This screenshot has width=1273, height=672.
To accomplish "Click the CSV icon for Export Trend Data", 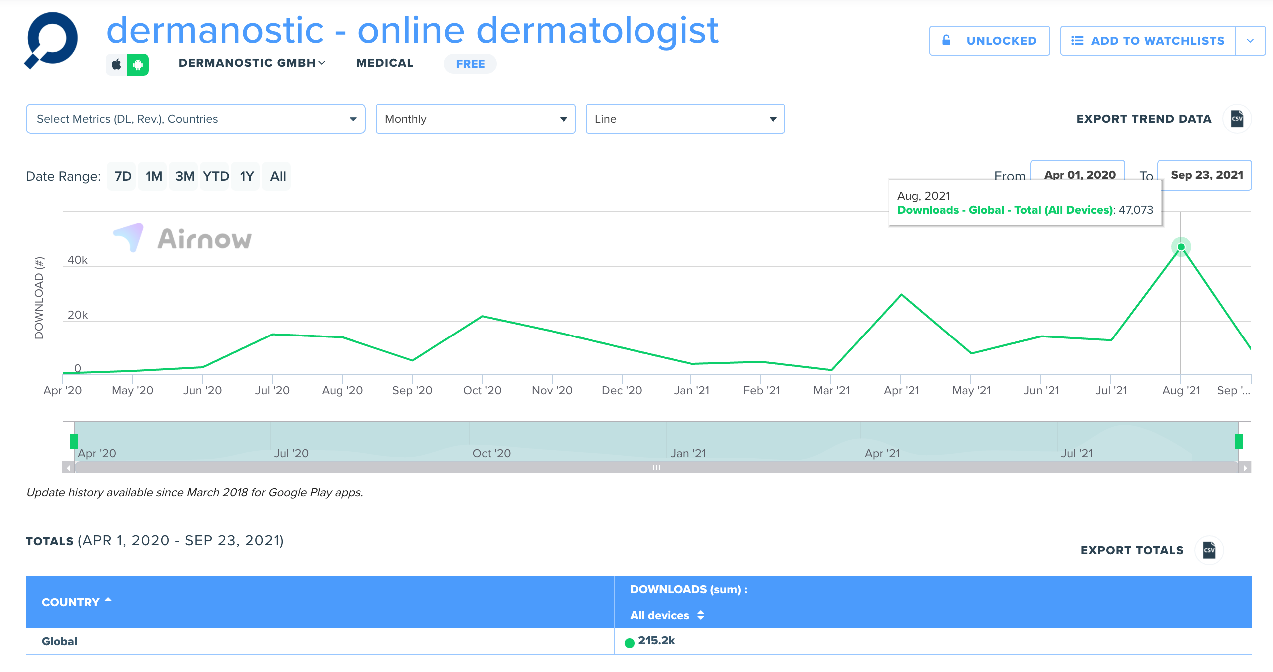I will [1237, 119].
